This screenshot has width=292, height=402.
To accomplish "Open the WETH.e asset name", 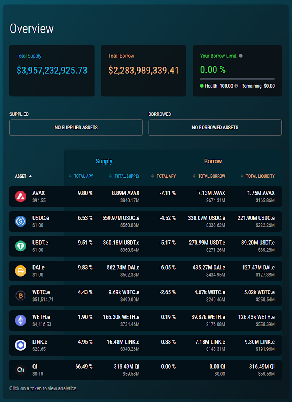I will coord(41,317).
